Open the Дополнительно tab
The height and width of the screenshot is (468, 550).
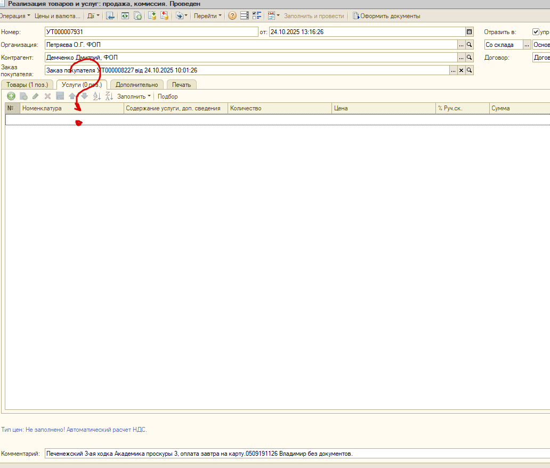tap(137, 85)
